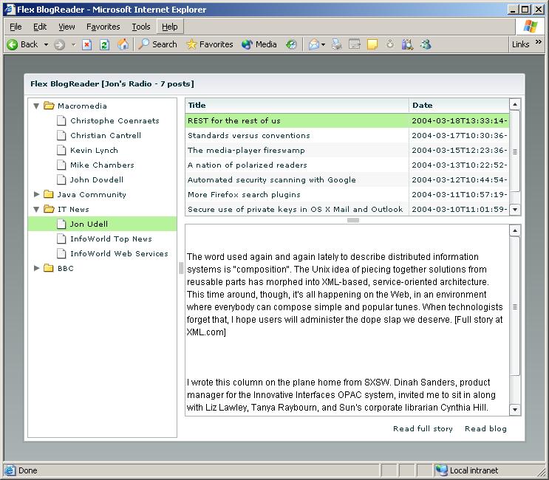
Task: Select Mike Chambers blog in tree
Action: [x=102, y=165]
